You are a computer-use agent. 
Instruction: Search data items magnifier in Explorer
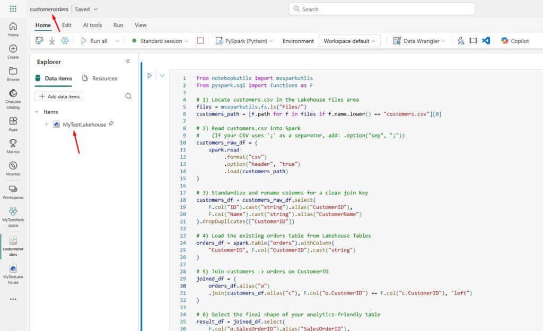128,96
